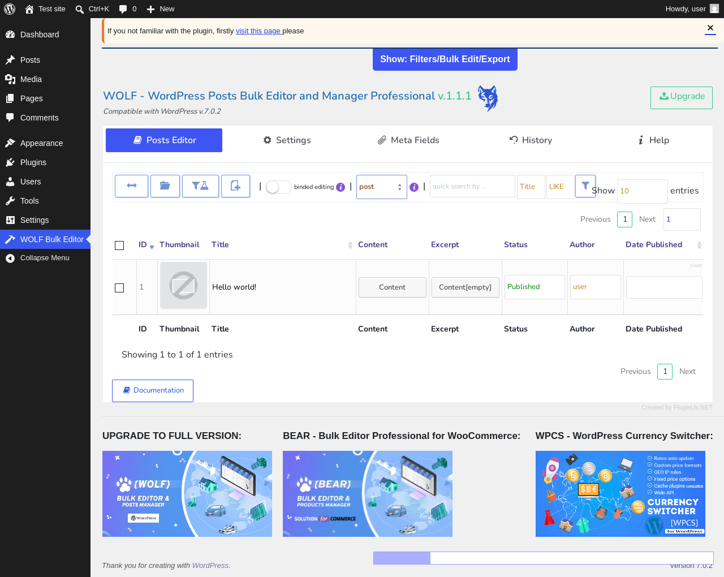This screenshot has width=724, height=577.
Task: Click the info icon beside binded editing
Action: pos(341,187)
